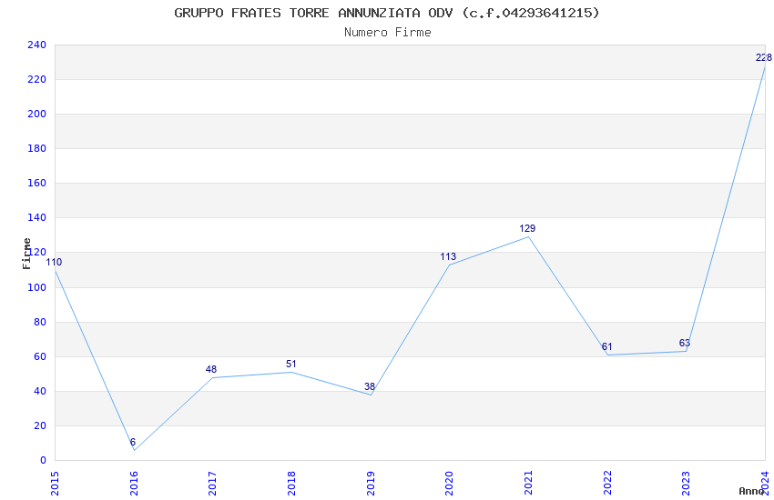Click the y-axis tick label 20
Screen dimensions: 774x500
(x=40, y=425)
